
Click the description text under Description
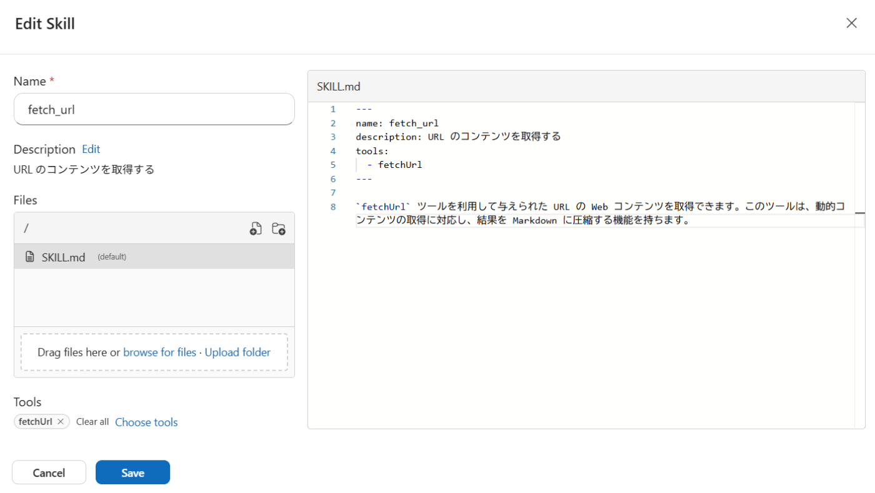coord(84,170)
